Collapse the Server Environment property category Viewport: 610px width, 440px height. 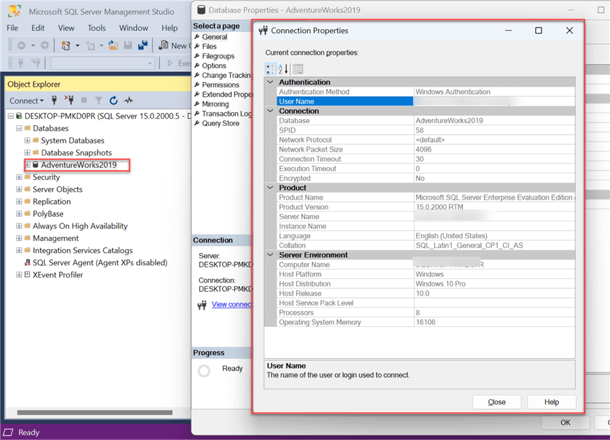click(x=270, y=255)
